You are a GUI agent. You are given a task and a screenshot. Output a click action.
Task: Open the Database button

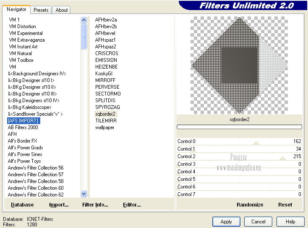[x=22, y=205]
